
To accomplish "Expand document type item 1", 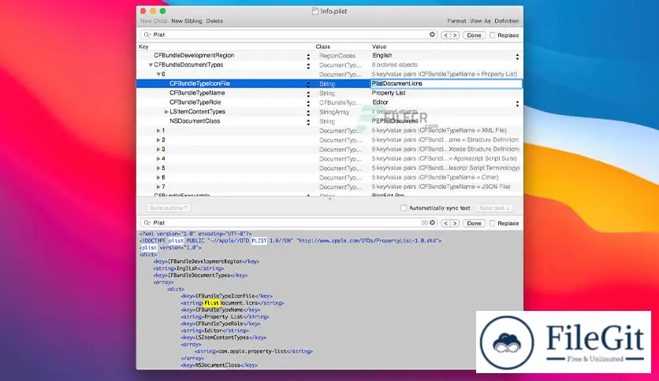I will 158,131.
